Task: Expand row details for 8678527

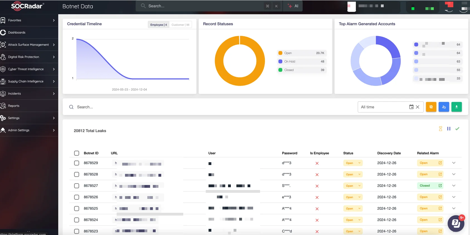Action: 454,186
